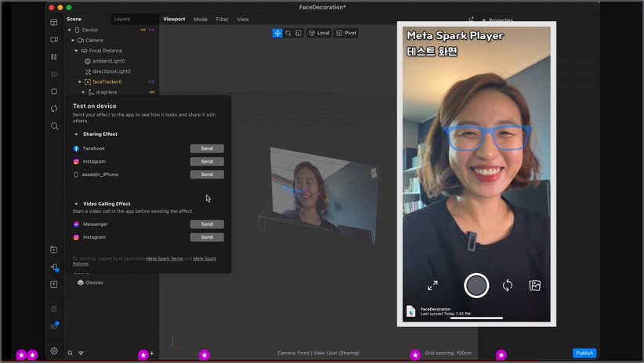Send the effect to aaaaejin_iPhone
The width and height of the screenshot is (644, 363).
(x=207, y=174)
